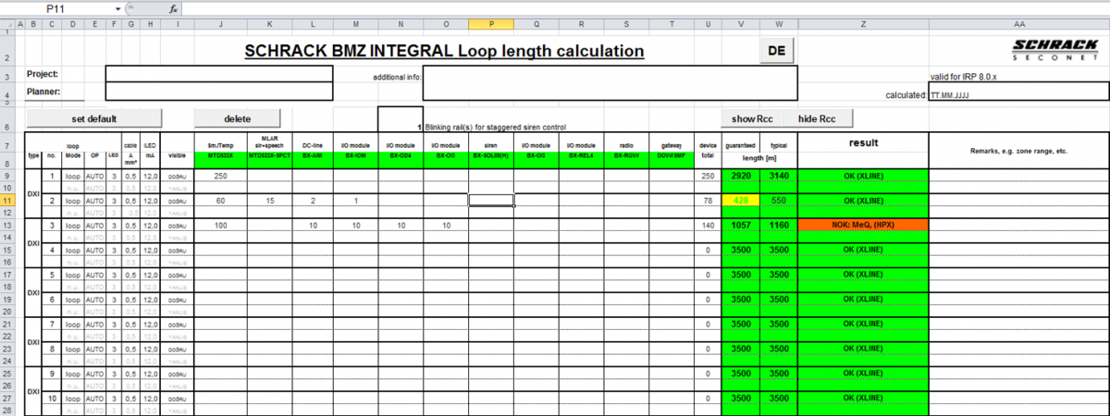1110x416 pixels.
Task: Switch language with the DE button
Action: pos(777,51)
